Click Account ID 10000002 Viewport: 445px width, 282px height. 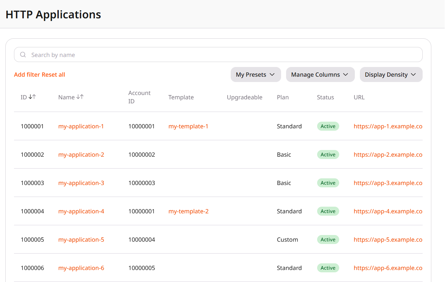point(142,155)
